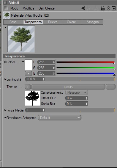117x168 pixels.
Task: Open the white Colore swatch picker
Action: point(29,65)
